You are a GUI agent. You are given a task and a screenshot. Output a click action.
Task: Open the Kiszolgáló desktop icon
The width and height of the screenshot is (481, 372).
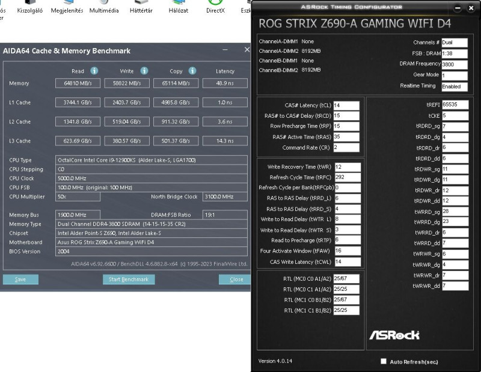pos(29,7)
